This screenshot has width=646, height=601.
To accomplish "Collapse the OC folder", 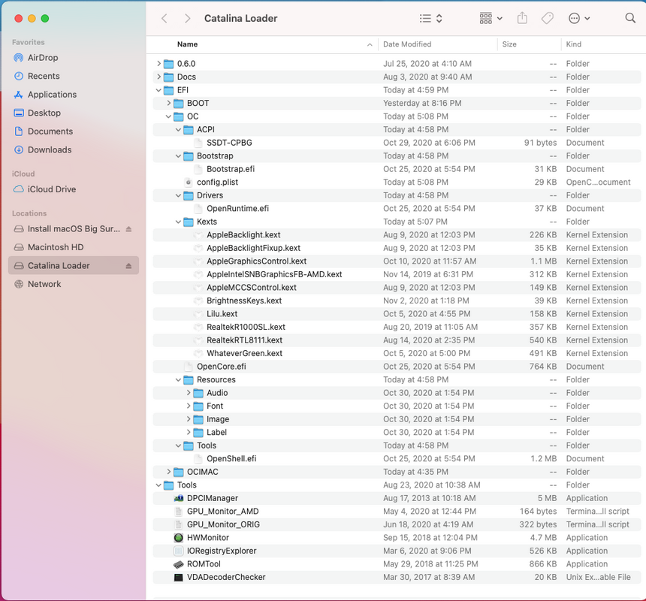I will (x=168, y=116).
